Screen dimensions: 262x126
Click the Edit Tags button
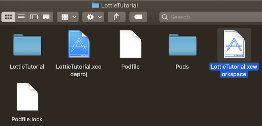pyautogui.click(x=138, y=17)
